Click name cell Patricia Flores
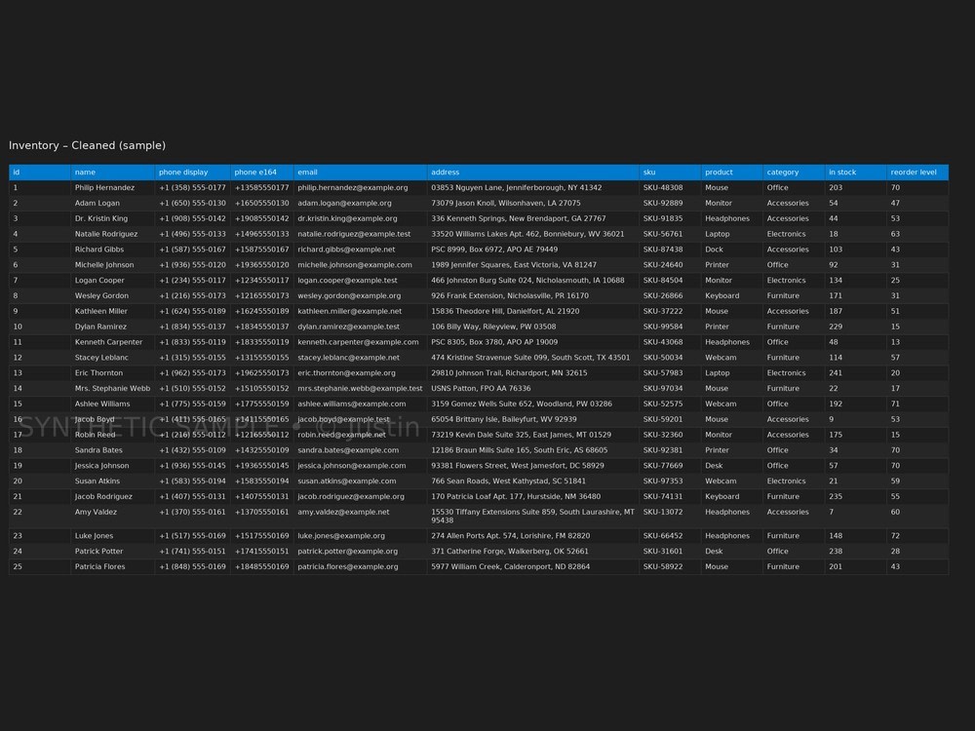The height and width of the screenshot is (731, 975). click(112, 567)
